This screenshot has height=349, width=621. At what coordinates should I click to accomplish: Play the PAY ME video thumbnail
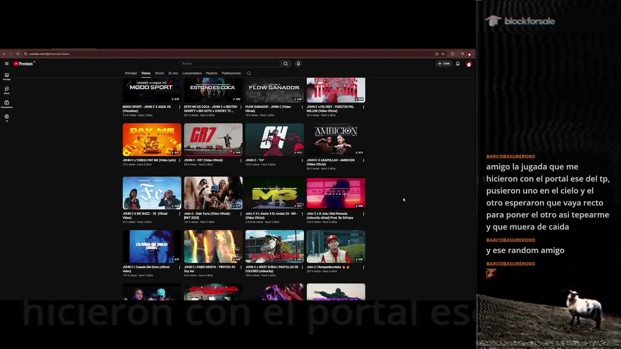(152, 140)
